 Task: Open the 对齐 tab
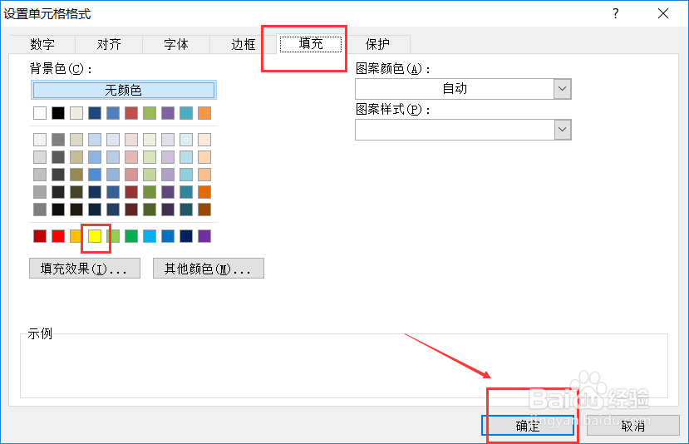click(109, 44)
